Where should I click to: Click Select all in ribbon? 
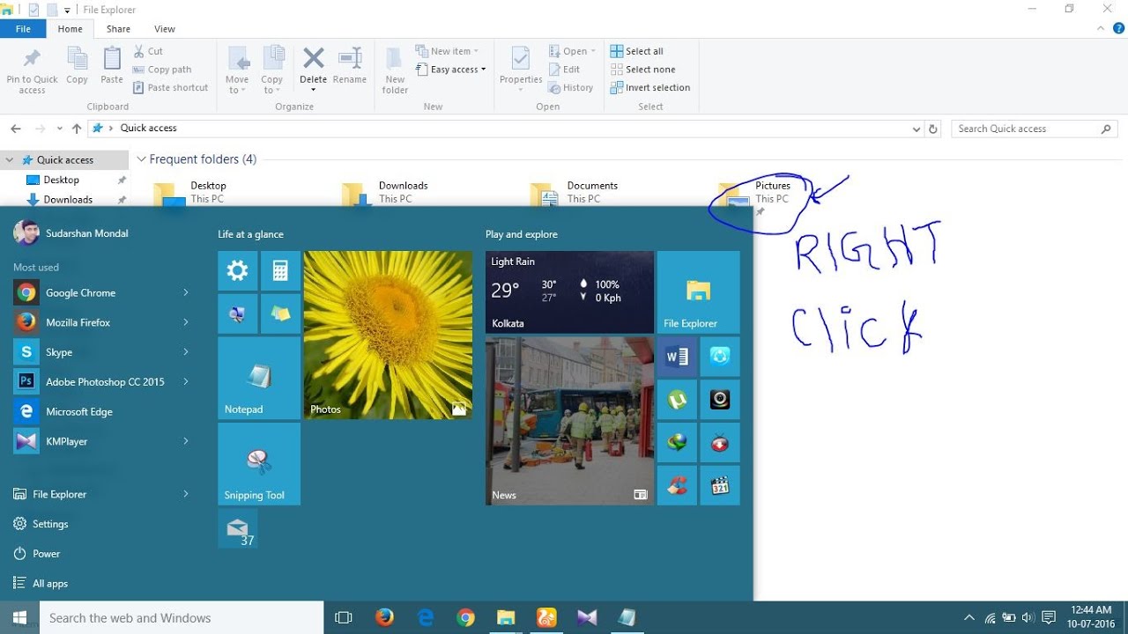[x=637, y=51]
